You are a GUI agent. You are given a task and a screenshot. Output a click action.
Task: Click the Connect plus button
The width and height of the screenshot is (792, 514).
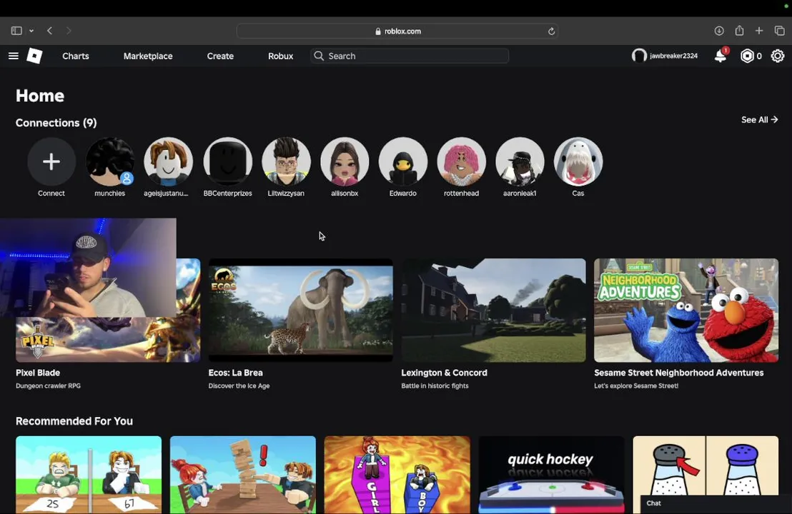click(x=51, y=161)
